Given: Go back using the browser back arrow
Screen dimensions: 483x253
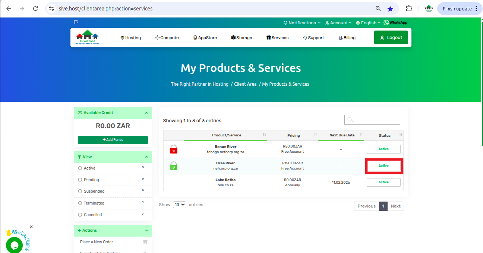Looking at the screenshot, I should (x=9, y=9).
